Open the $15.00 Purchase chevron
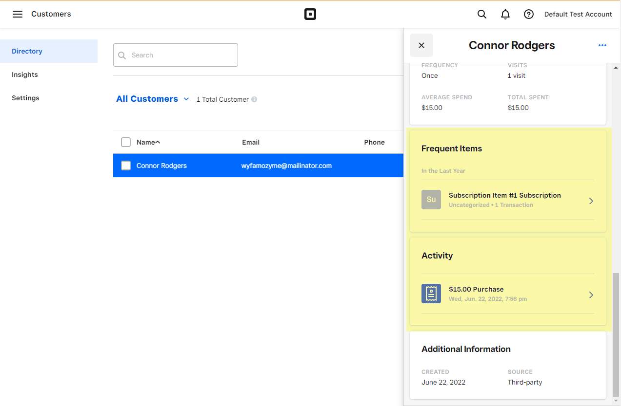 coord(591,295)
